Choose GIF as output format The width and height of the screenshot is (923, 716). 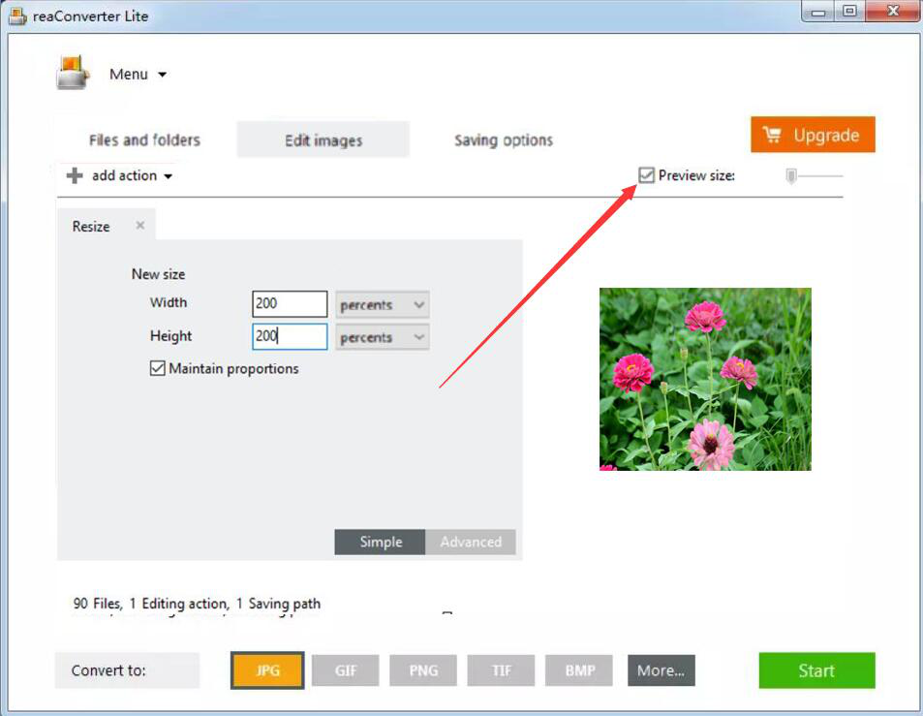coord(346,670)
